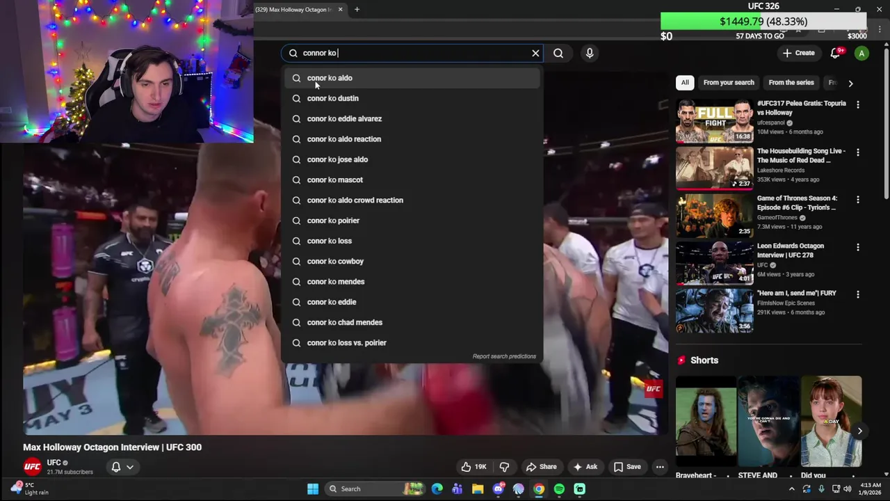This screenshot has width=890, height=501.
Task: Open the Braveheart short thumbnail
Action: point(706,421)
